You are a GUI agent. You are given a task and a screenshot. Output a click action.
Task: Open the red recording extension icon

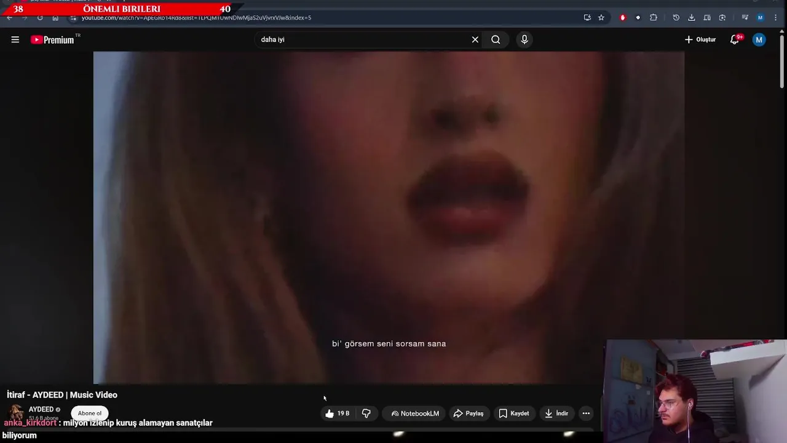tap(623, 18)
